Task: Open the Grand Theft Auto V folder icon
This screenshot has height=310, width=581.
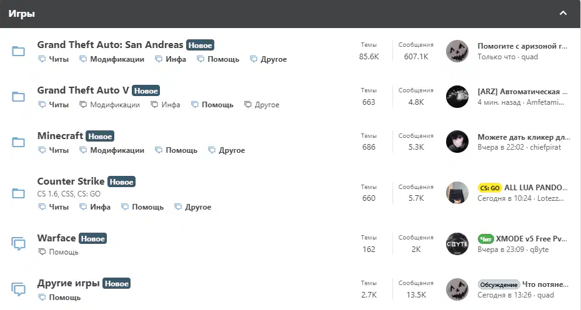Action: [x=18, y=97]
